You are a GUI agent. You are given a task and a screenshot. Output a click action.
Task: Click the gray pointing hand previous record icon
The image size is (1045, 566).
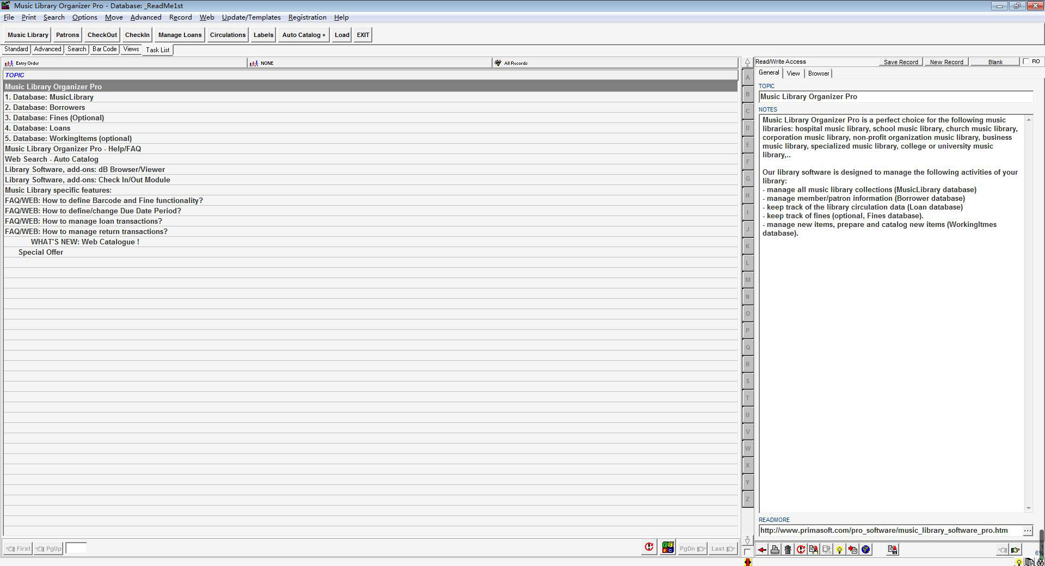(x=1002, y=550)
